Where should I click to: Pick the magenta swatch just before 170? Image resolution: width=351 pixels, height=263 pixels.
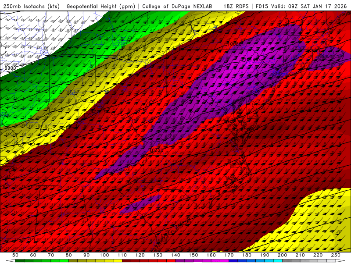click(x=224, y=261)
